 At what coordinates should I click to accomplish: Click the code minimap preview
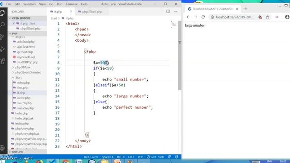pos(174,24)
